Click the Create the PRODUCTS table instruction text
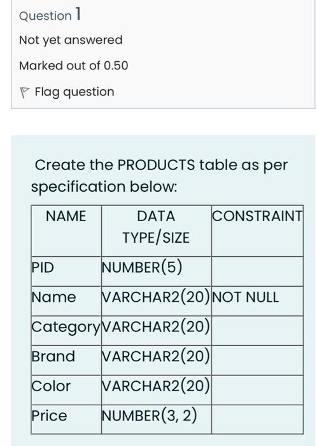This screenshot has height=446, width=317. 159,176
